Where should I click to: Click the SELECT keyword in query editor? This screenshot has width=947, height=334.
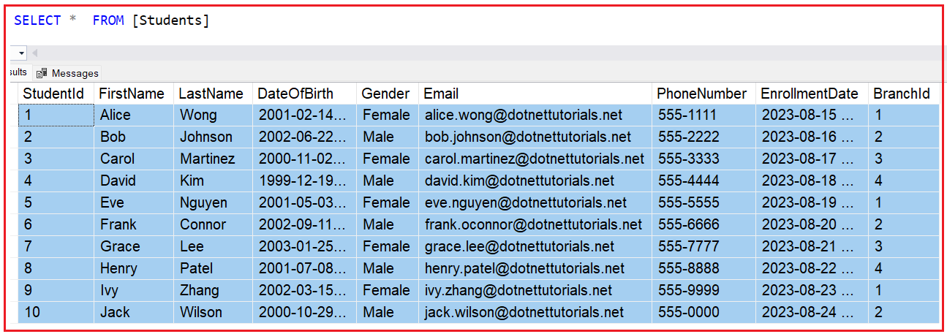pos(37,20)
